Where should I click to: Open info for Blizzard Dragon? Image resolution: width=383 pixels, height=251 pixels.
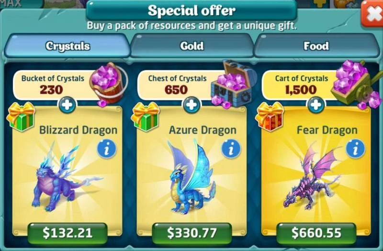pyautogui.click(x=107, y=149)
